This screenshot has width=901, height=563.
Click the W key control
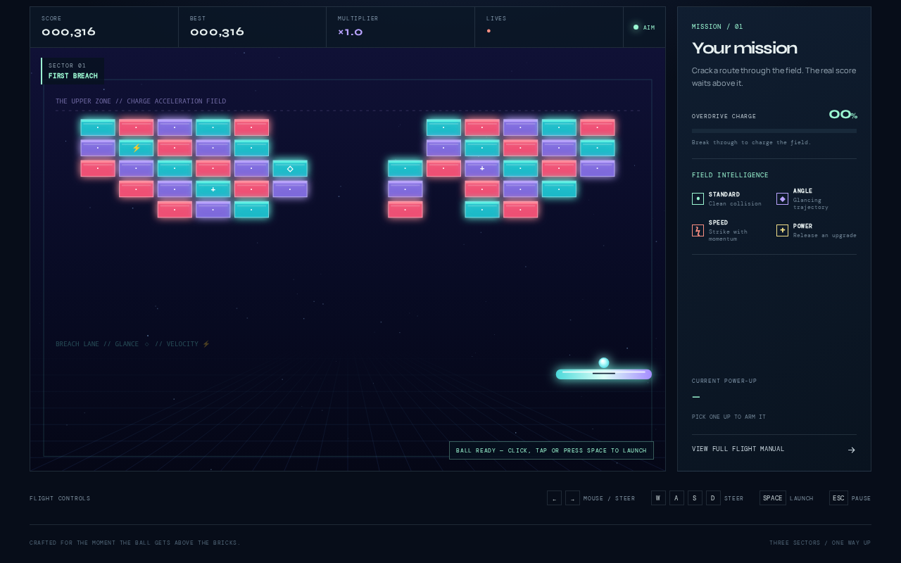pyautogui.click(x=658, y=498)
